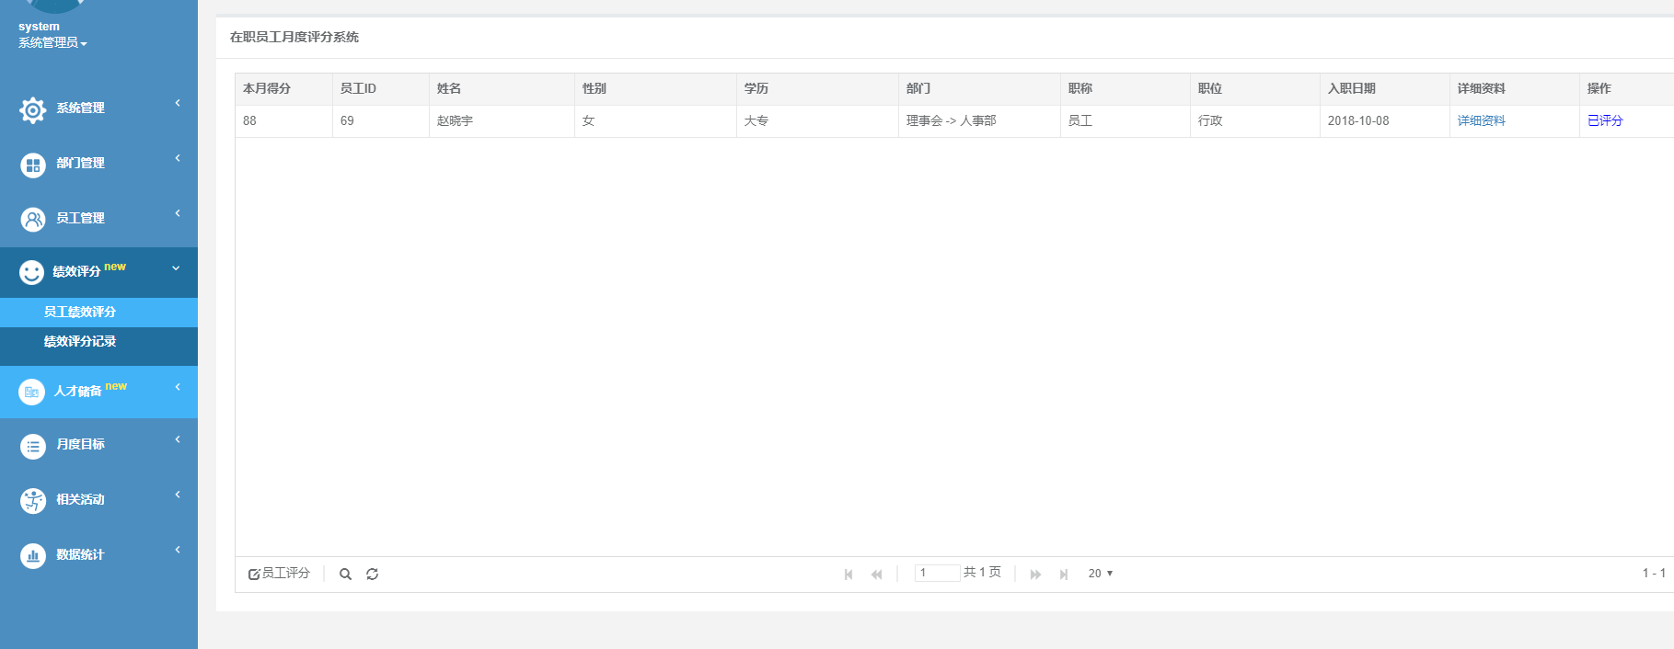The height and width of the screenshot is (649, 1674).
Task: Open 绩效评分记录 submenu item
Action: [x=80, y=342]
